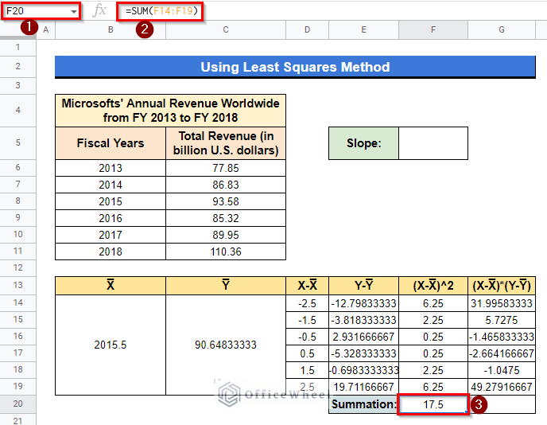Select the cell with 49.27916667
Viewport: 547px width, 425px height.
coord(502,387)
